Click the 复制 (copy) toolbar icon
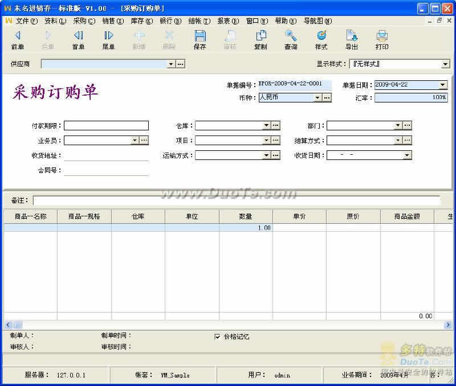 click(x=260, y=39)
